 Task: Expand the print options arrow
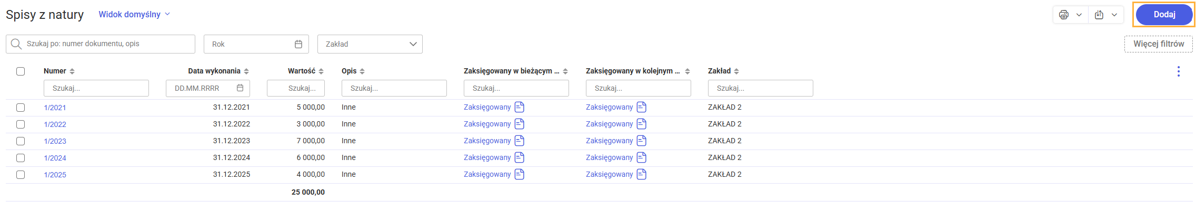[x=1079, y=15]
